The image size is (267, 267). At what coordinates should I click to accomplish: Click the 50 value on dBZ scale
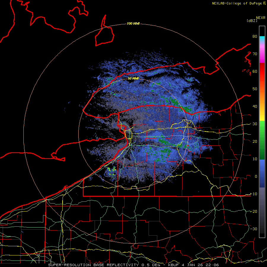255,89
